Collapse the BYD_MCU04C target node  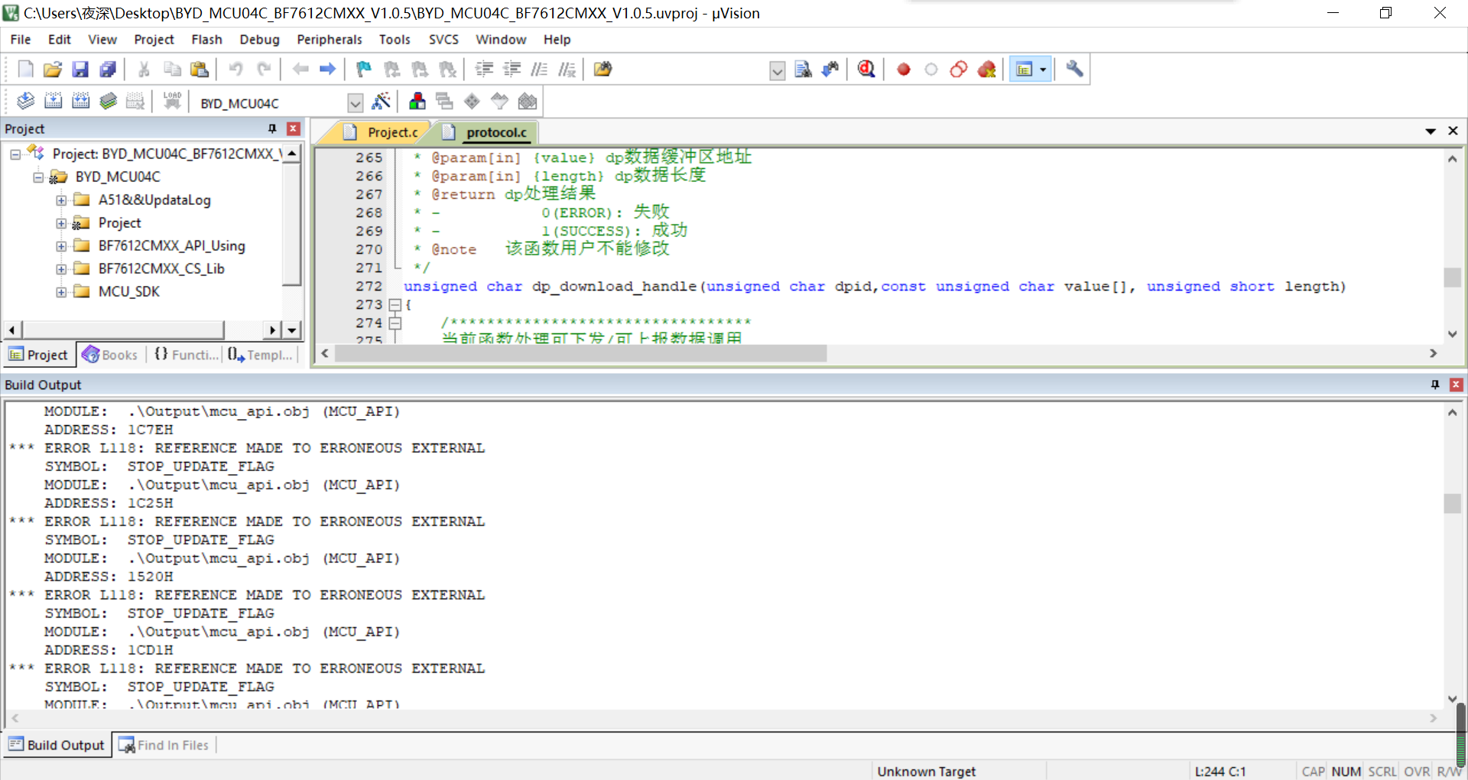[38, 177]
